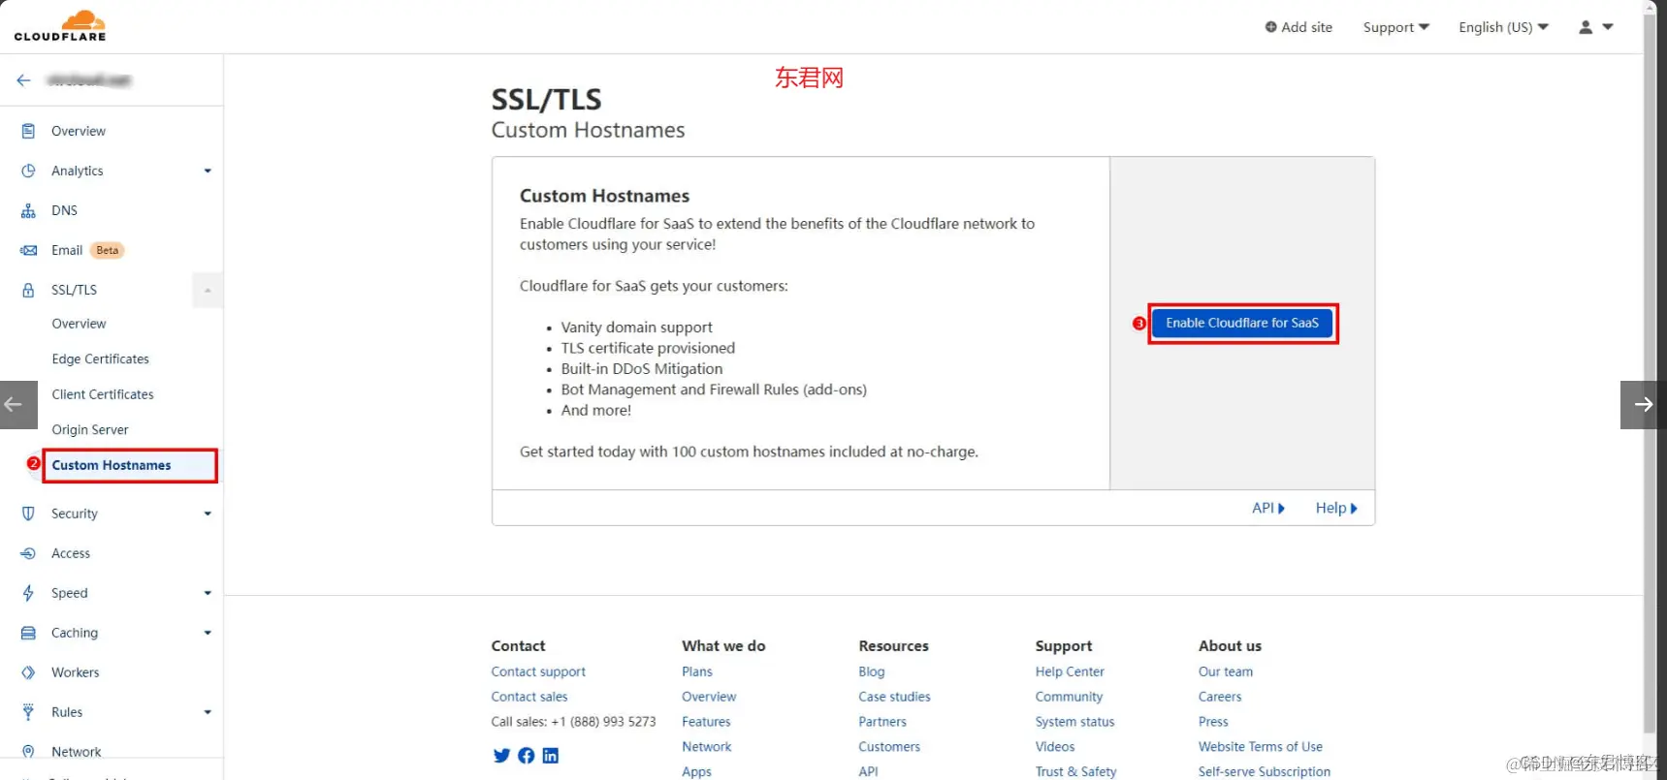Image resolution: width=1667 pixels, height=780 pixels.
Task: Click the SSL/TLS padlock icon
Action: 28,290
